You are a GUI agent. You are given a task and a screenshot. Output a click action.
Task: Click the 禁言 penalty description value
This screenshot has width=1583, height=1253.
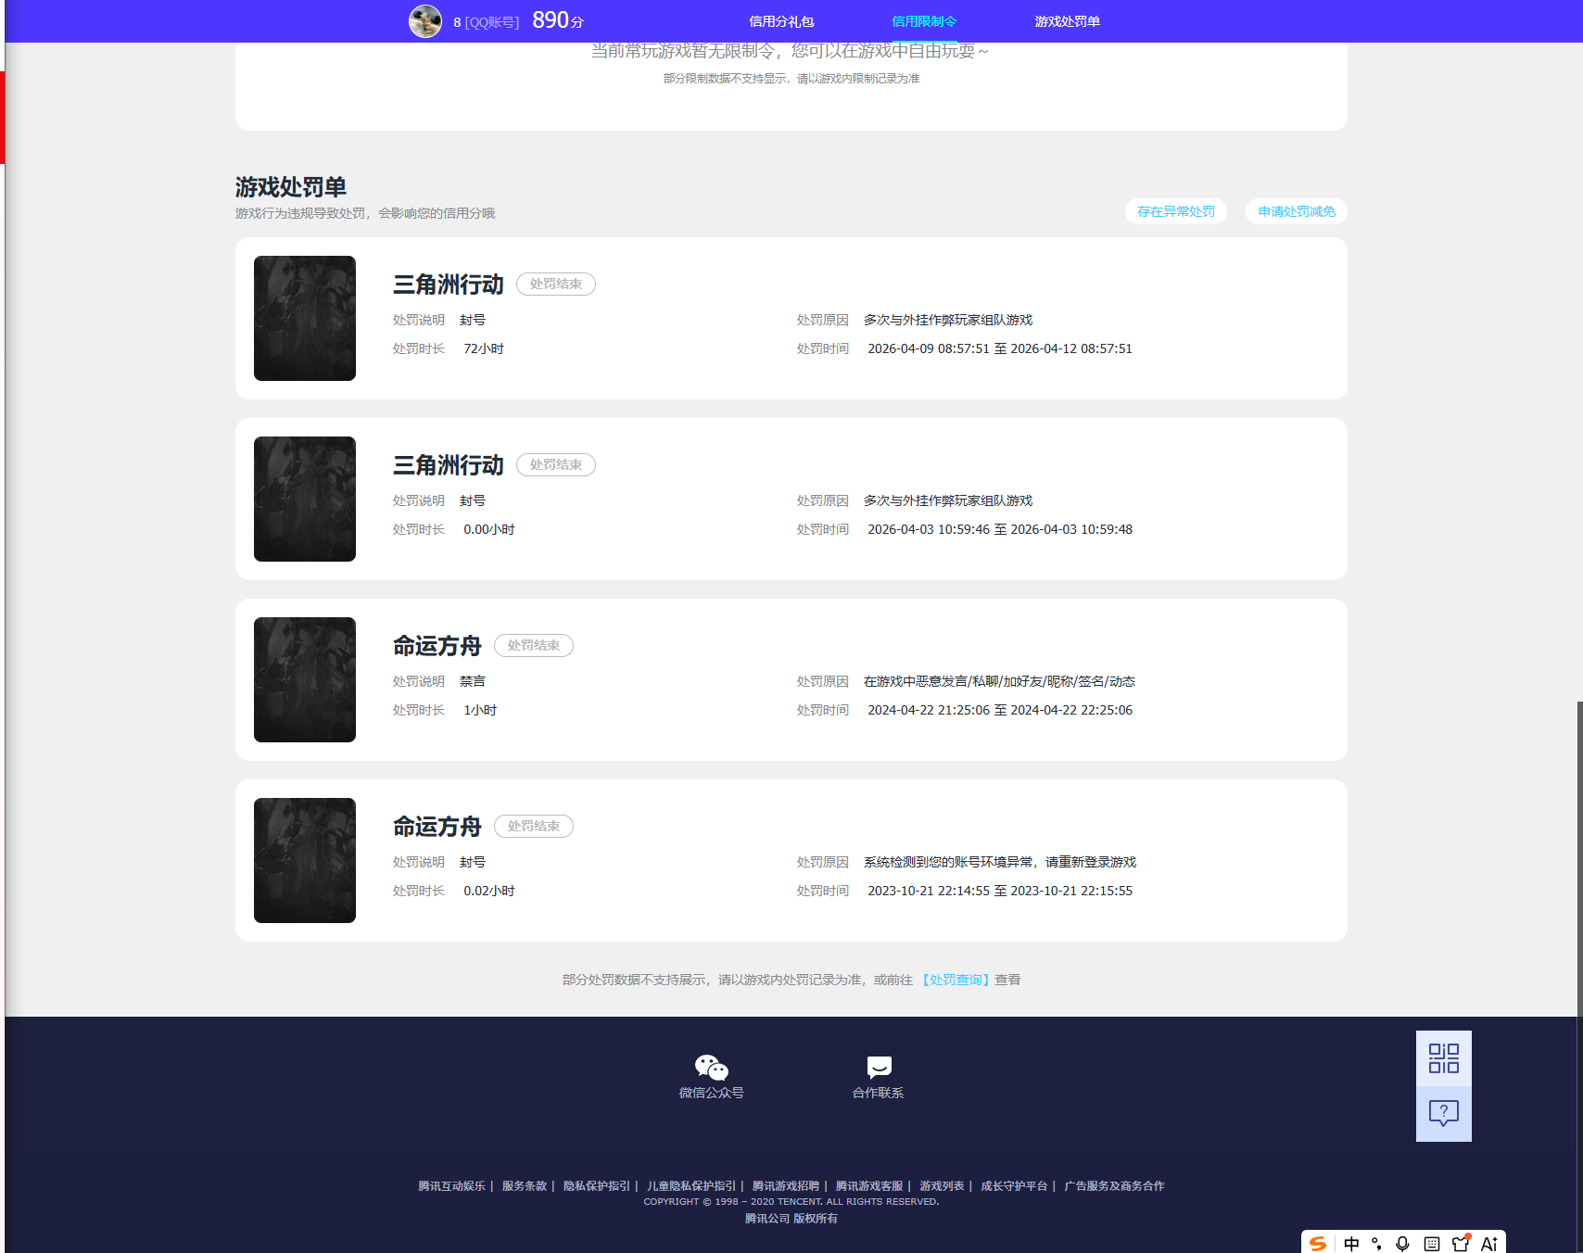pos(473,681)
